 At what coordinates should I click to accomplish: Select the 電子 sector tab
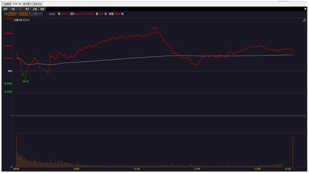point(27,9)
